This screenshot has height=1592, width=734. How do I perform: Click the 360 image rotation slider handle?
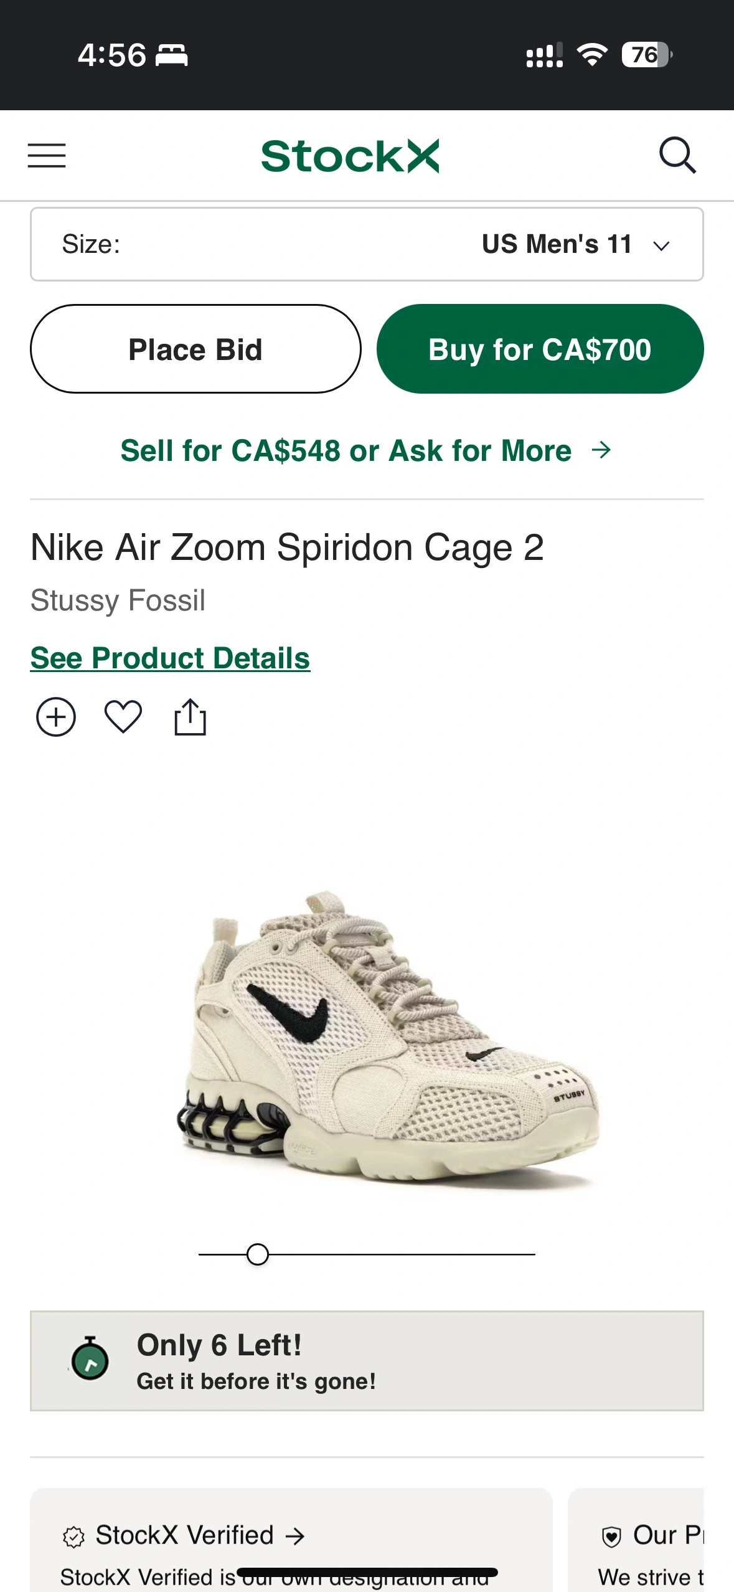coord(258,1254)
